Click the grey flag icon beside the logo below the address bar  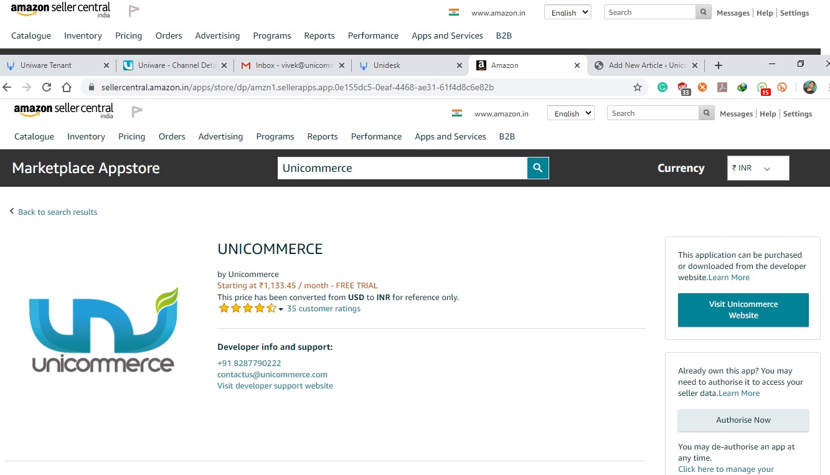(137, 111)
